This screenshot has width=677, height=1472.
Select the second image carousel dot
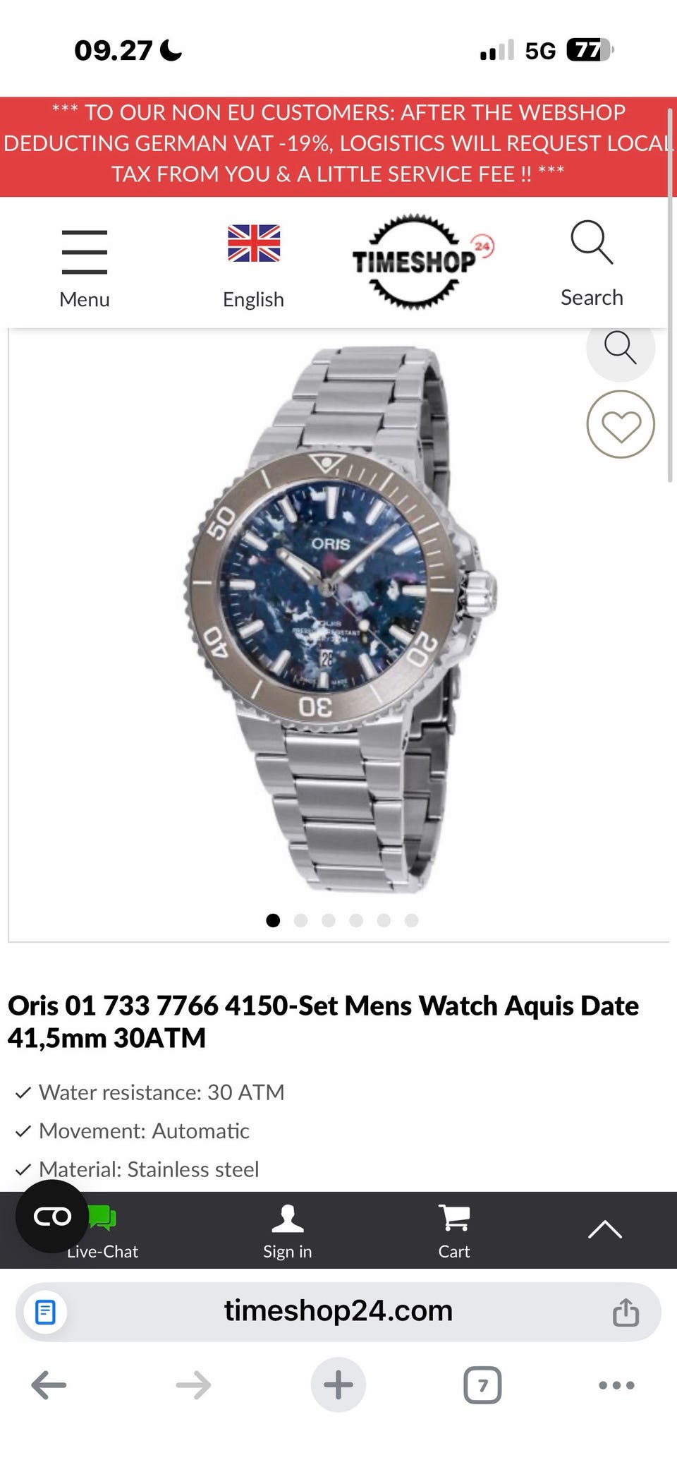(x=301, y=920)
